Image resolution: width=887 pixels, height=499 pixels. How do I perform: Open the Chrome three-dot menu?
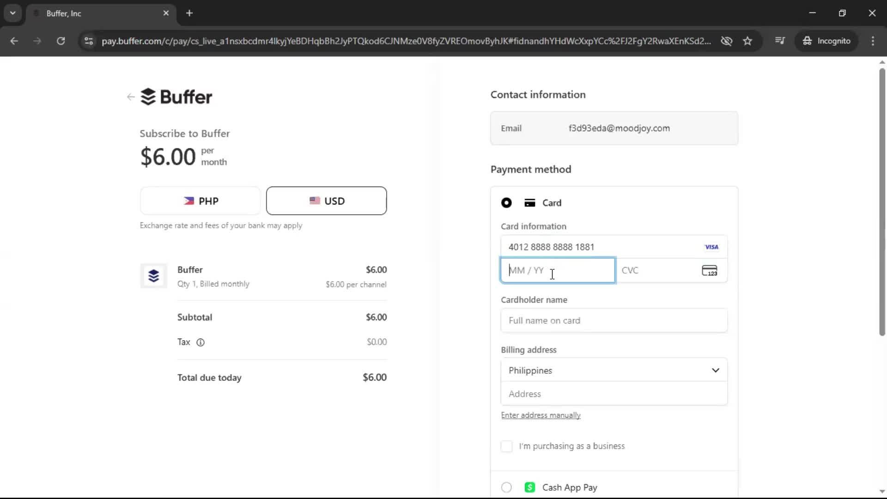(873, 41)
